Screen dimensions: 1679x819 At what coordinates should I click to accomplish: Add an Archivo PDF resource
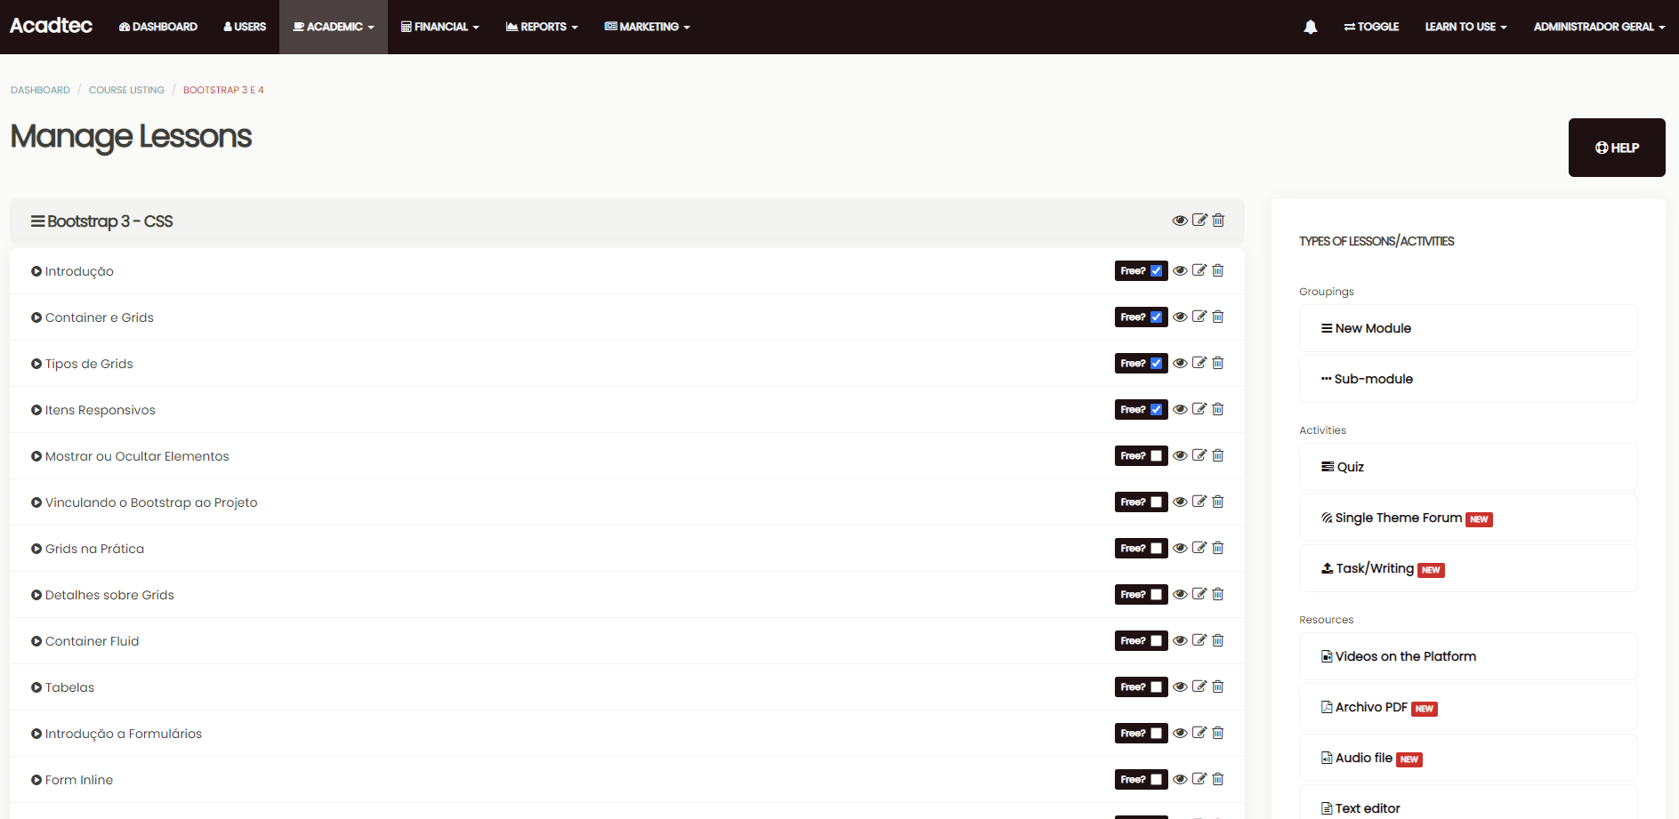point(1468,707)
